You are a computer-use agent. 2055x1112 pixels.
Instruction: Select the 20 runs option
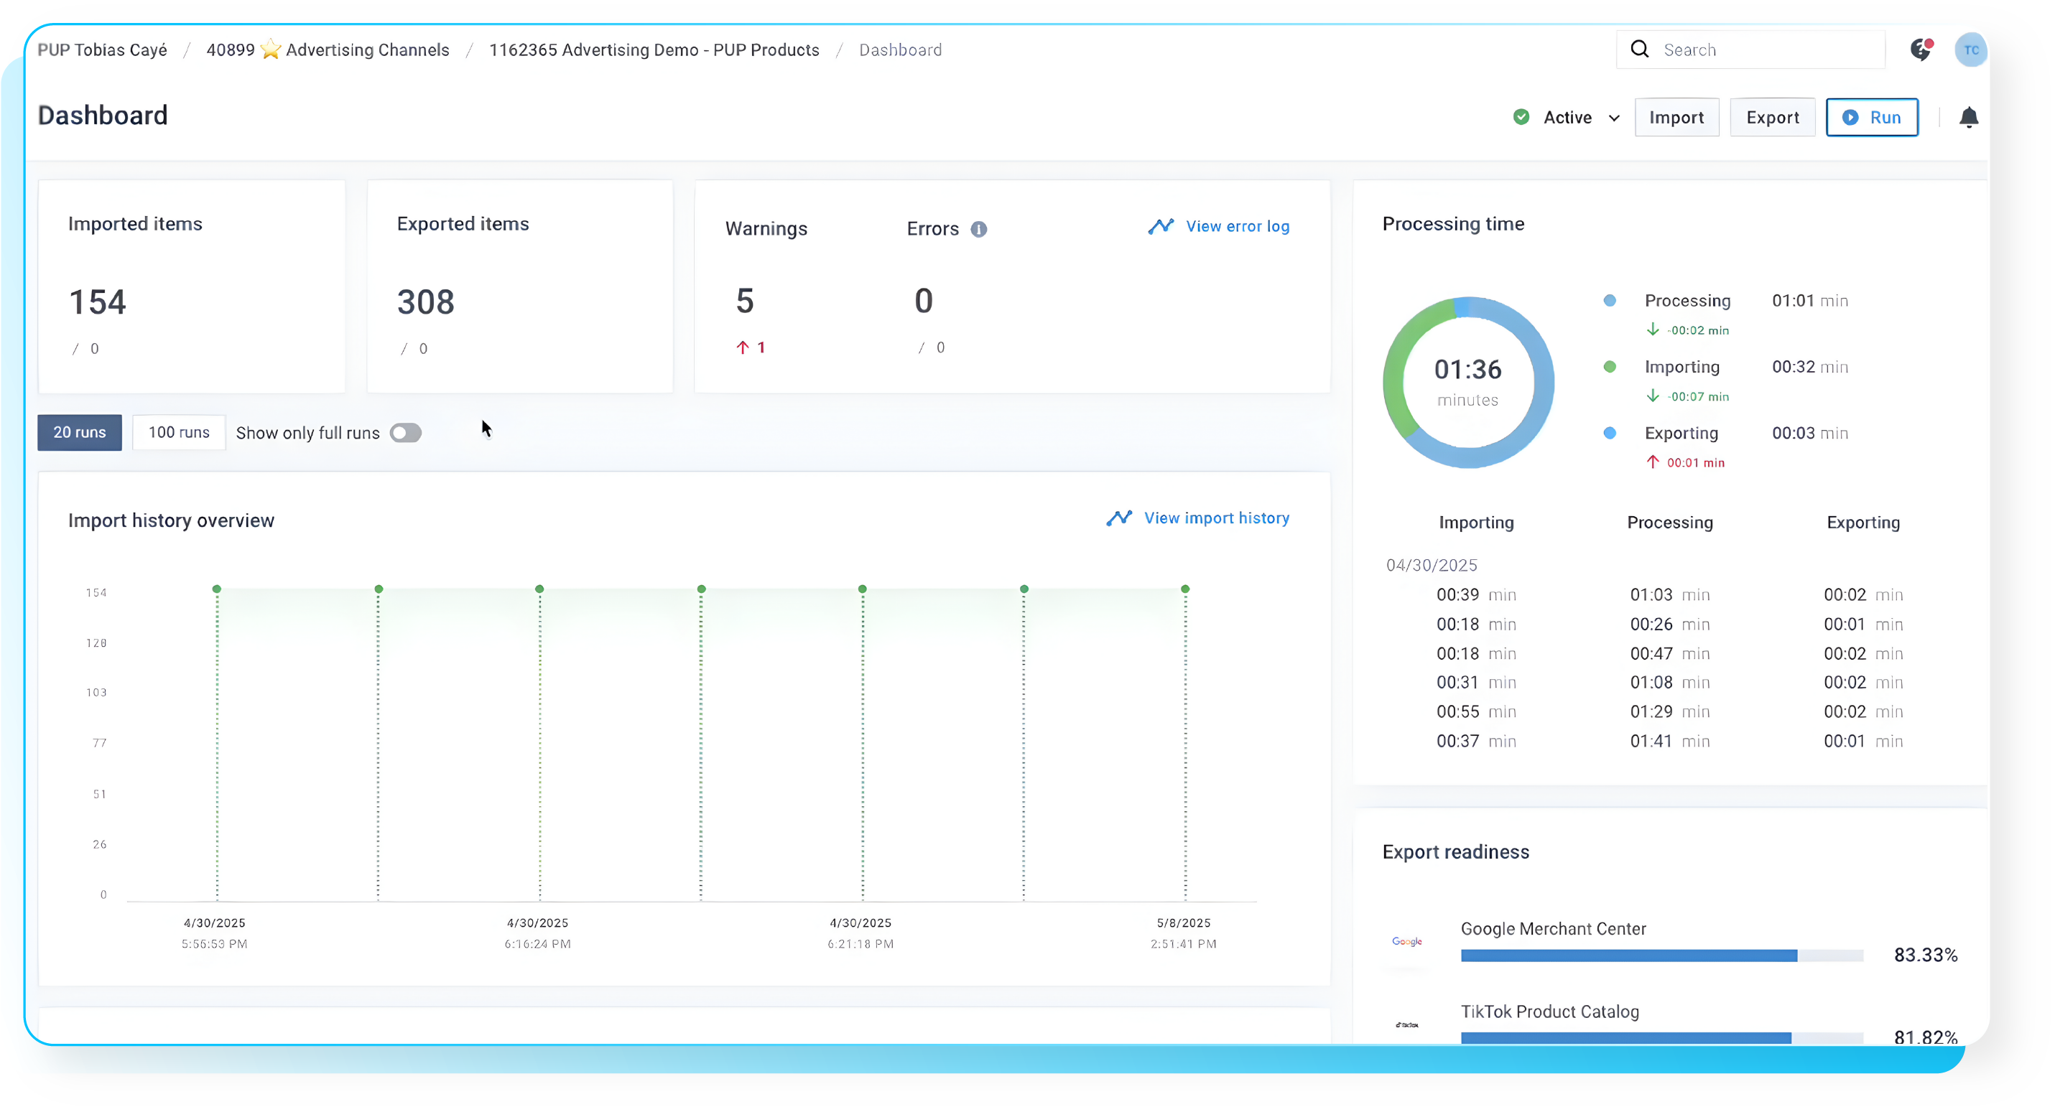80,433
